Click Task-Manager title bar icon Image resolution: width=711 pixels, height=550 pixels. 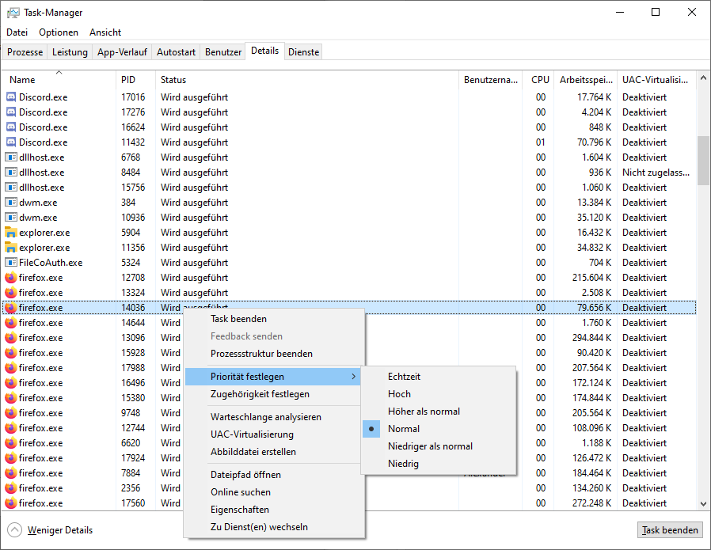point(13,13)
